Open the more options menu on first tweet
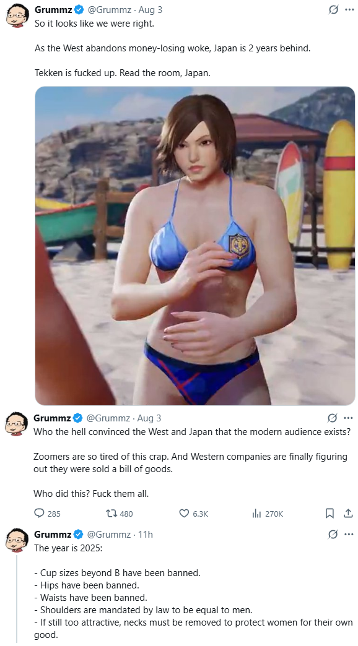The height and width of the screenshot is (646, 358). tap(349, 9)
